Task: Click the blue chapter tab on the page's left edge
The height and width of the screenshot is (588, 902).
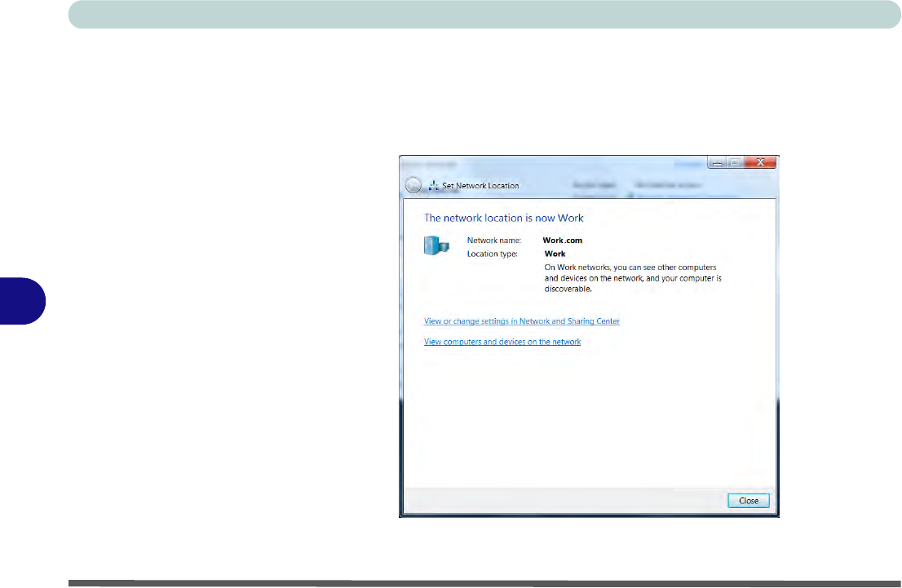Action: click(22, 301)
